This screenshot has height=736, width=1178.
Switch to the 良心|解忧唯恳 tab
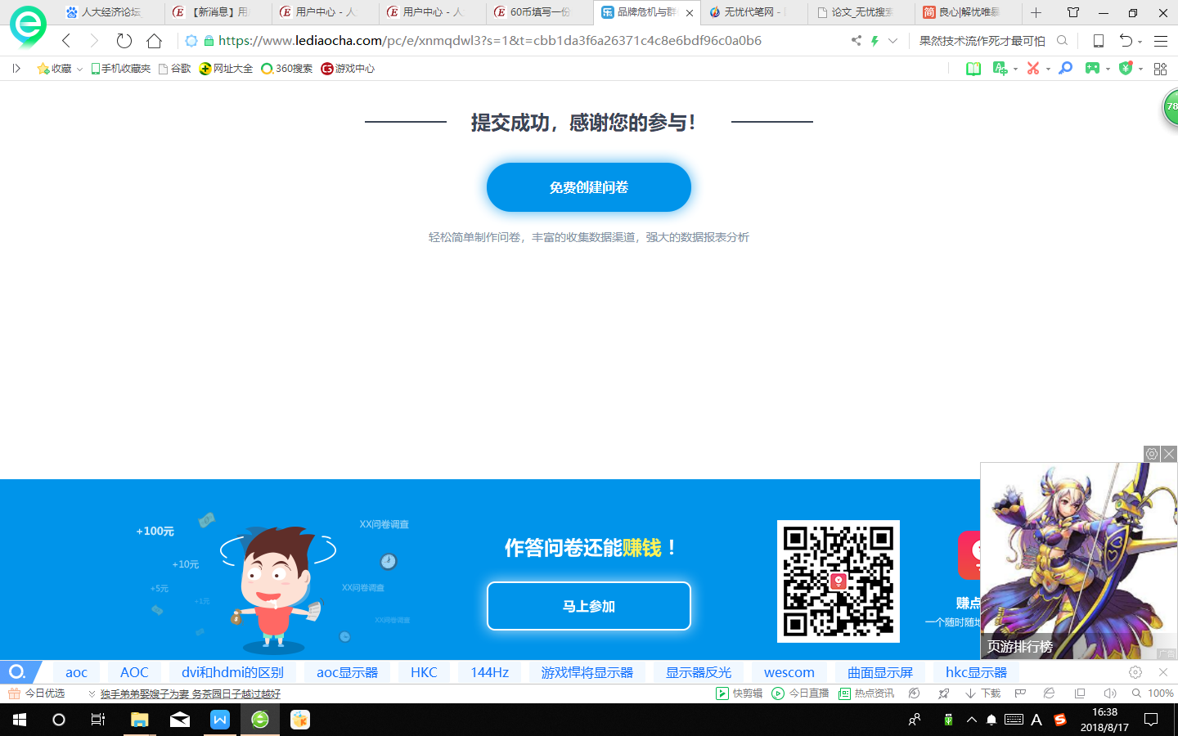pos(968,12)
